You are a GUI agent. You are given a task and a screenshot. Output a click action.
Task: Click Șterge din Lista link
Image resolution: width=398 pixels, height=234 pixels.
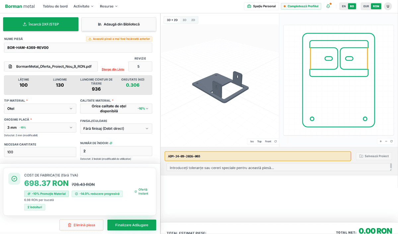click(x=113, y=69)
